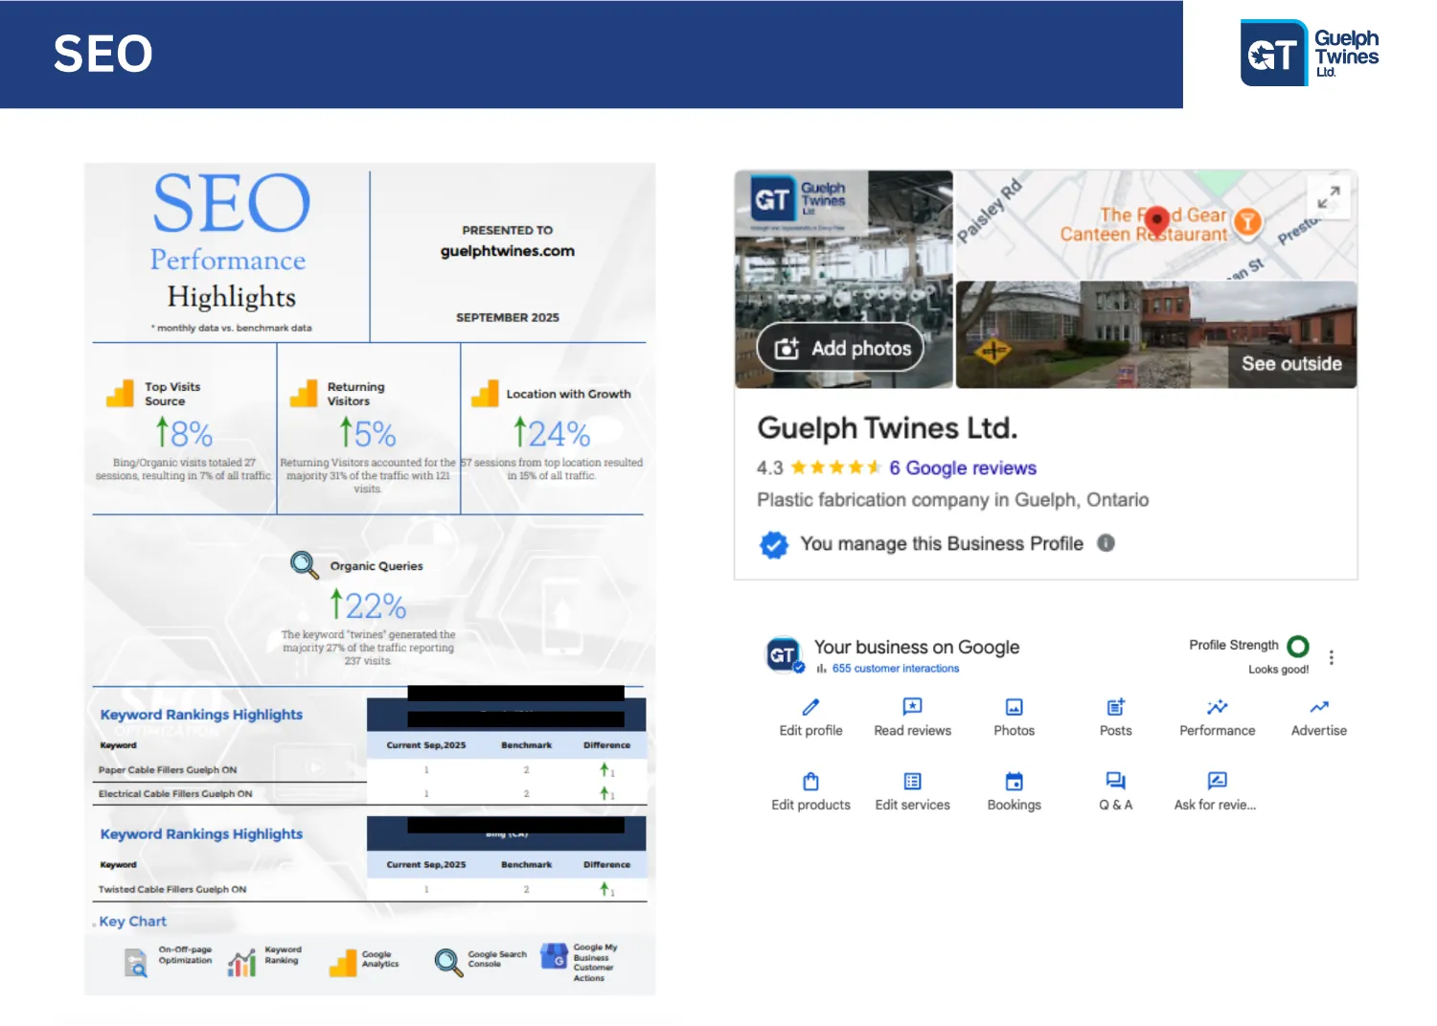Viewport: 1437px width, 1026px height.
Task: Open the 6 Google reviews link
Action: [962, 467]
